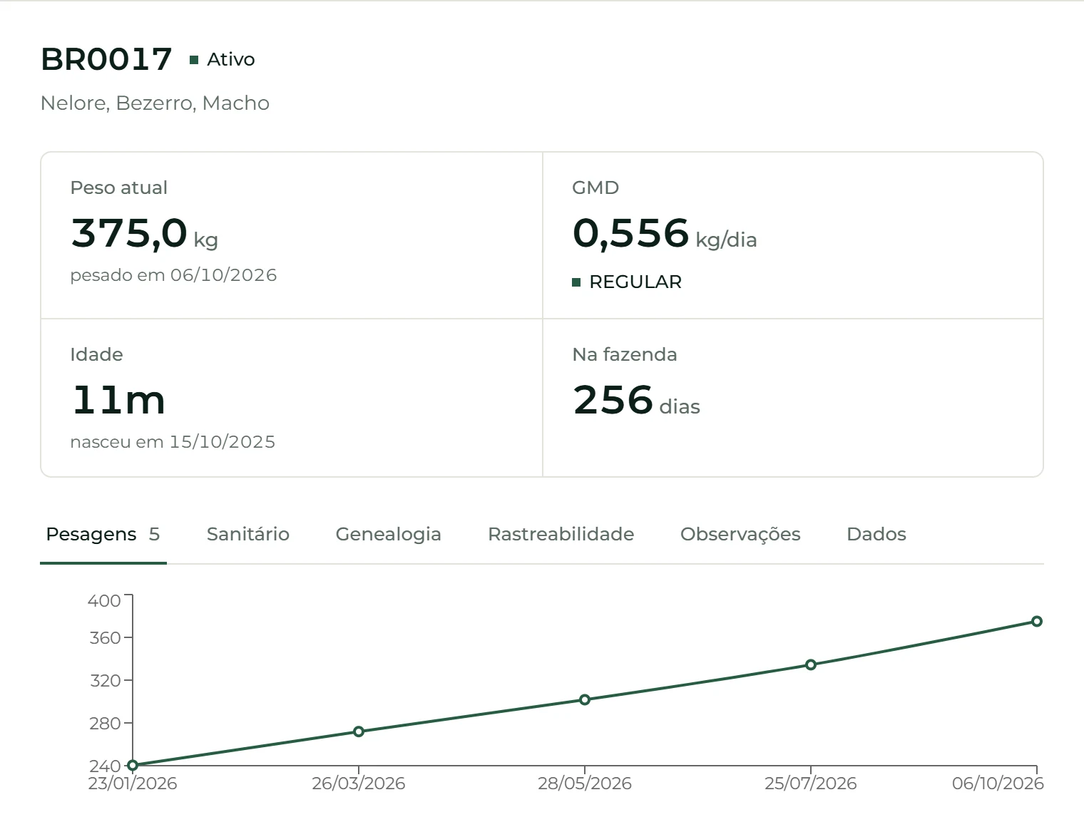Viewport: 1084px width, 827px height.
Task: Select the Rastreabilidade tab
Action: tap(561, 535)
